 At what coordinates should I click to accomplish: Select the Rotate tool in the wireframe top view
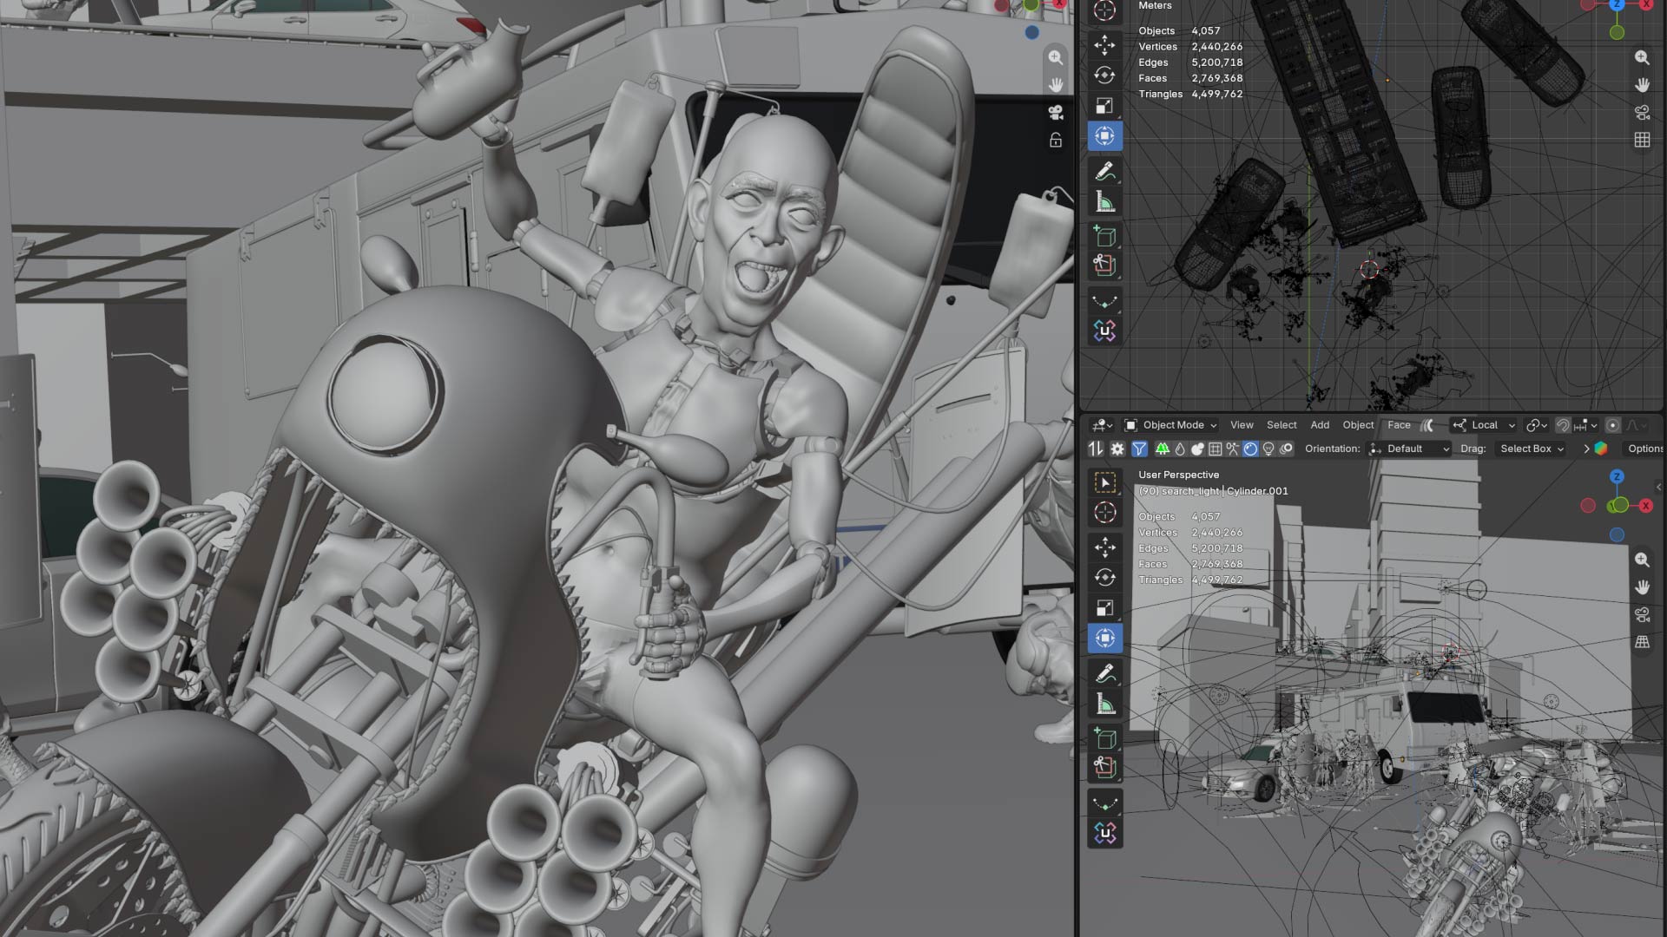point(1104,75)
